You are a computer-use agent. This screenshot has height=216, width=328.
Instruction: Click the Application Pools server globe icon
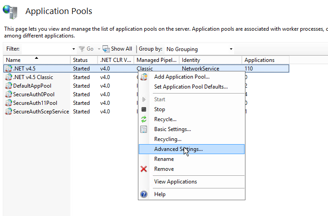click(x=10, y=12)
